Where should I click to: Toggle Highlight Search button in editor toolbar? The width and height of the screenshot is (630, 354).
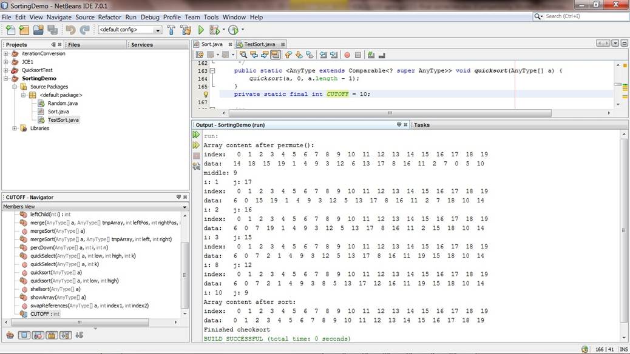[x=275, y=55]
